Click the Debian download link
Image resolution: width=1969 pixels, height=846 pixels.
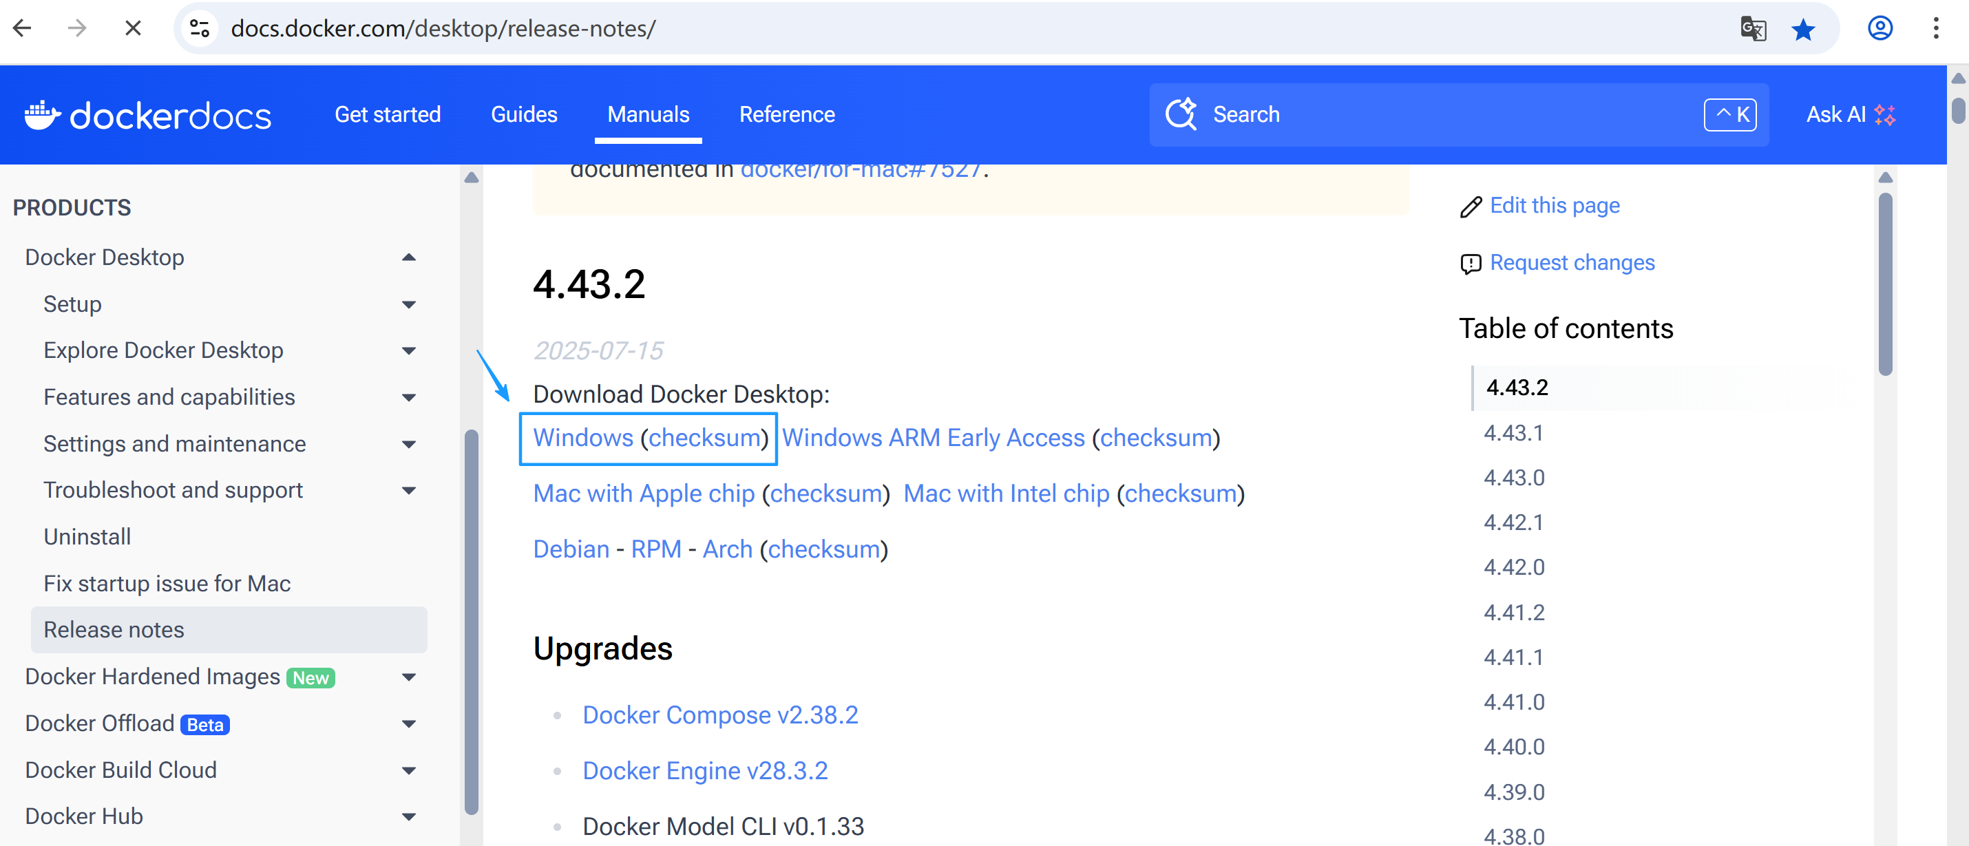(x=571, y=549)
